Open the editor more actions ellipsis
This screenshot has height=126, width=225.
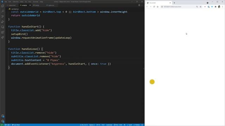[x=142, y=5]
